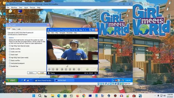174x98 pixels.
Task: Click the fast-forward (increase speed) button
Action: (x=70, y=69)
